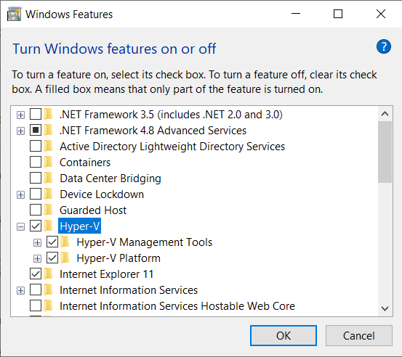
Task: Disable the Hyper-V Management Tools checkbox
Action: (x=52, y=242)
